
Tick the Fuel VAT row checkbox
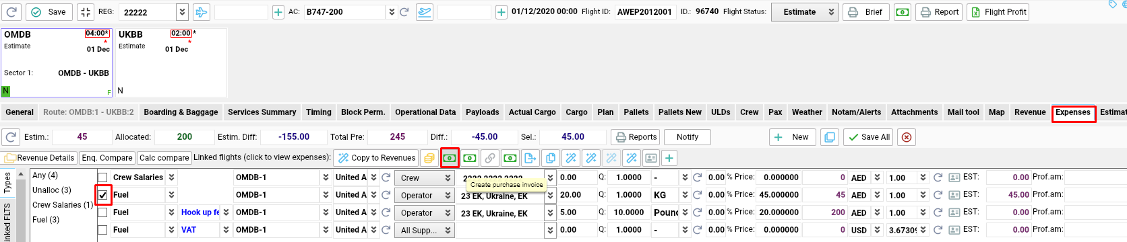pyautogui.click(x=103, y=230)
